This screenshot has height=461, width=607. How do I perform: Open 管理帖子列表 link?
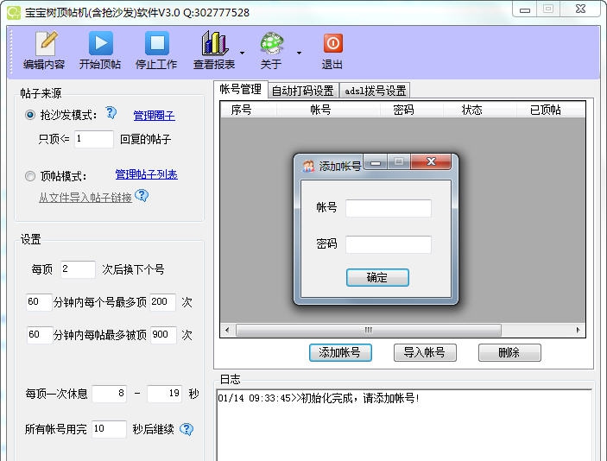[x=146, y=174]
